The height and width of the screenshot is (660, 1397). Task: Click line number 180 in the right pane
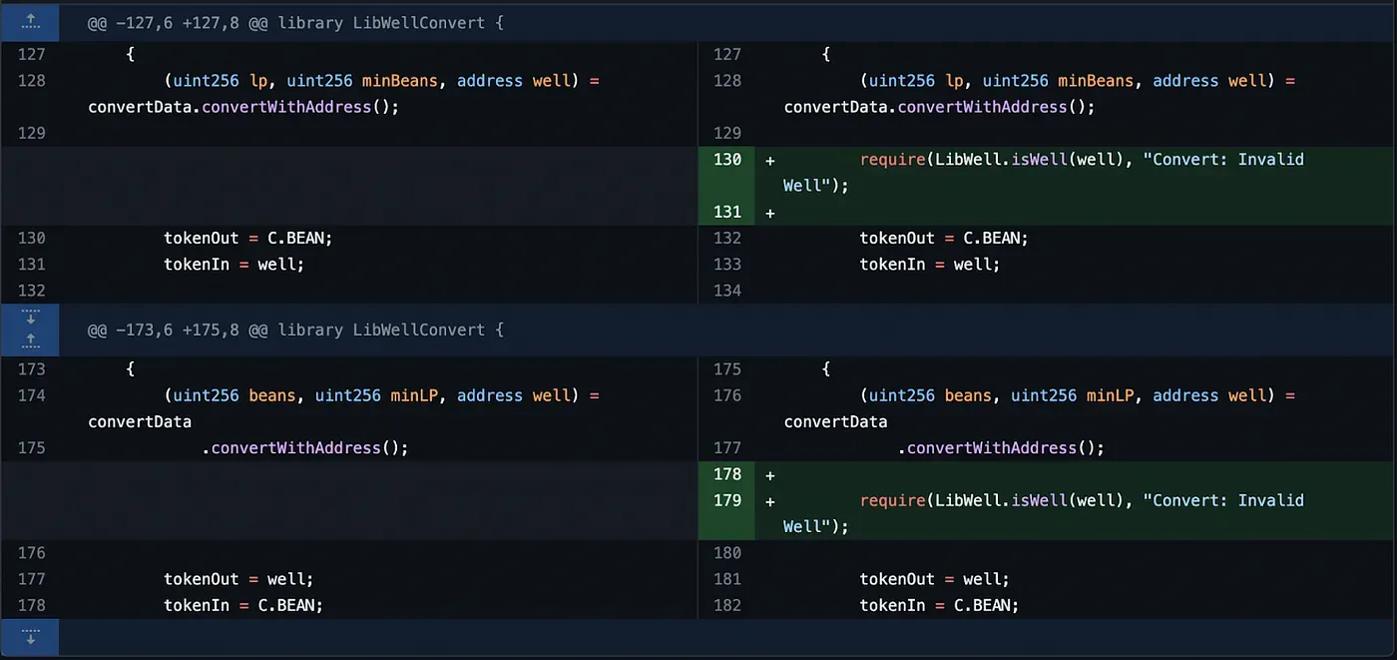point(727,553)
